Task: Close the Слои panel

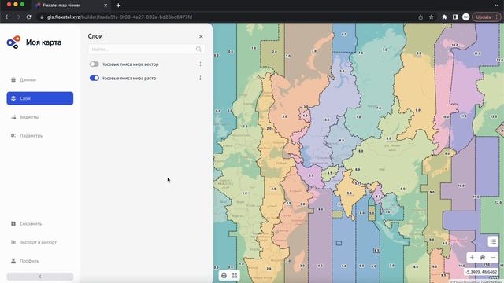Action: pos(201,37)
